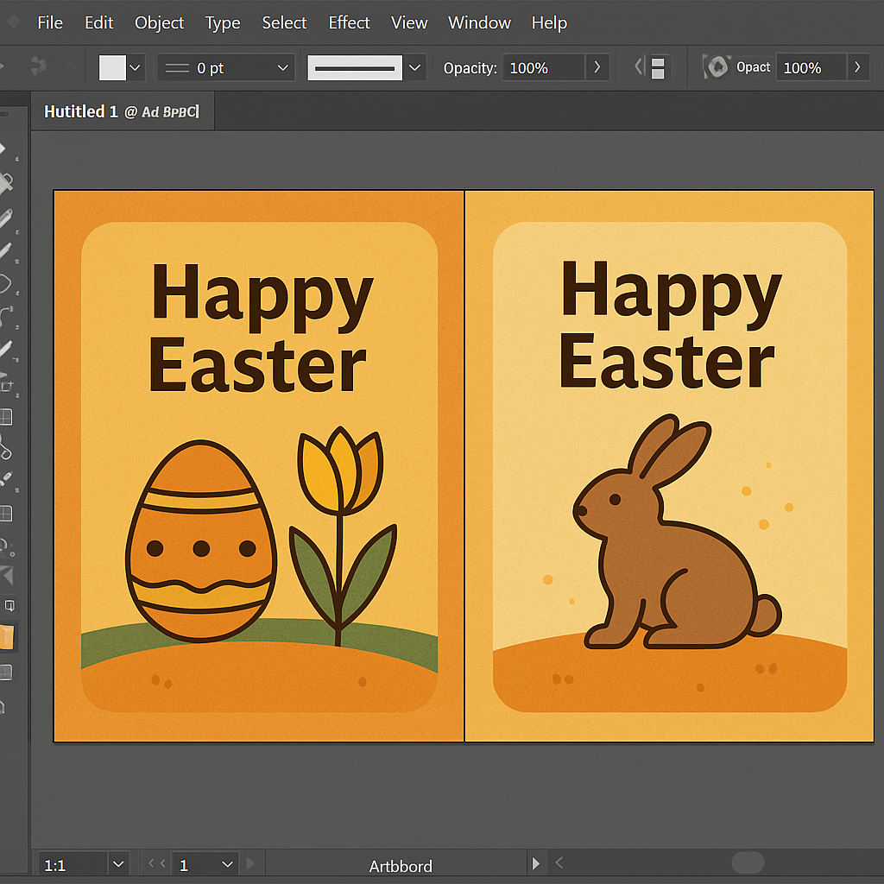Click the stacked bars align icon
This screenshot has width=884, height=884.
click(x=657, y=67)
